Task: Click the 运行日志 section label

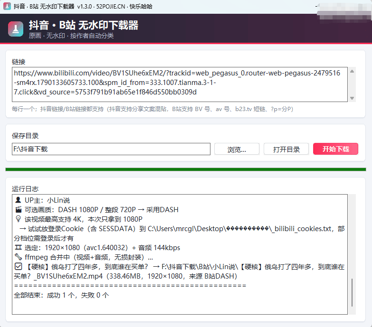Action: click(25, 189)
